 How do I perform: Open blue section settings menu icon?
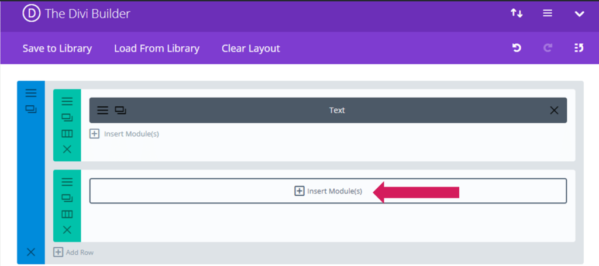coord(31,93)
